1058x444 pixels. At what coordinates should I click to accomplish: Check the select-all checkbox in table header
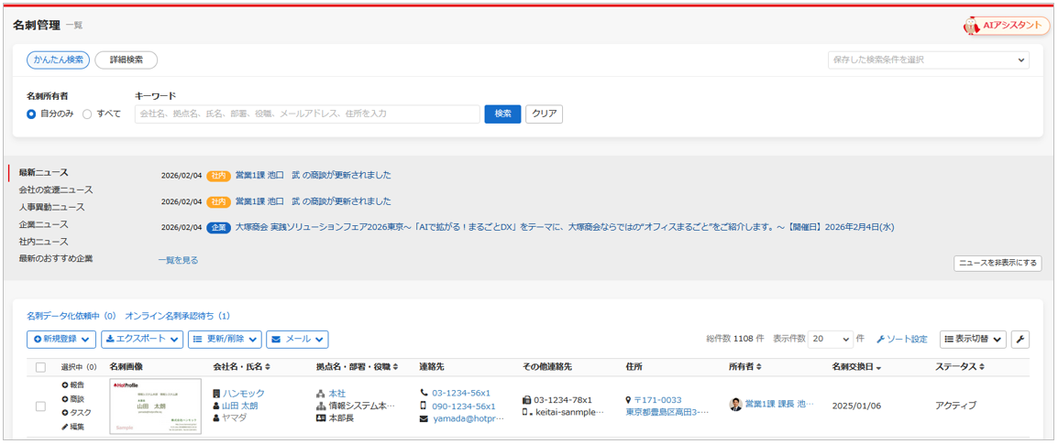click(40, 368)
